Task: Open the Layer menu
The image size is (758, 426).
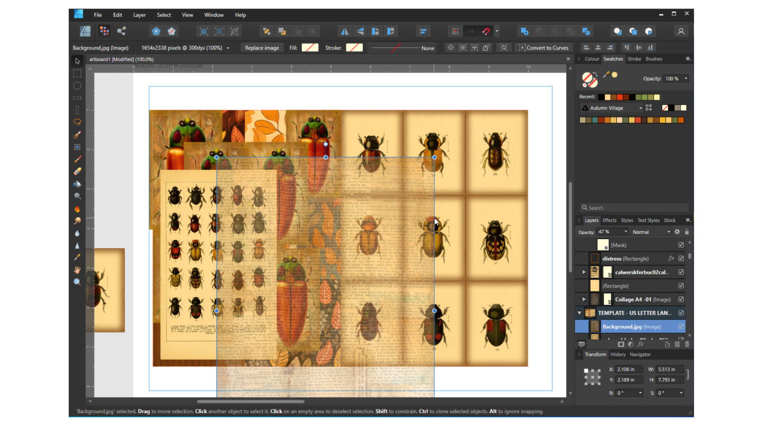Action: click(x=139, y=15)
